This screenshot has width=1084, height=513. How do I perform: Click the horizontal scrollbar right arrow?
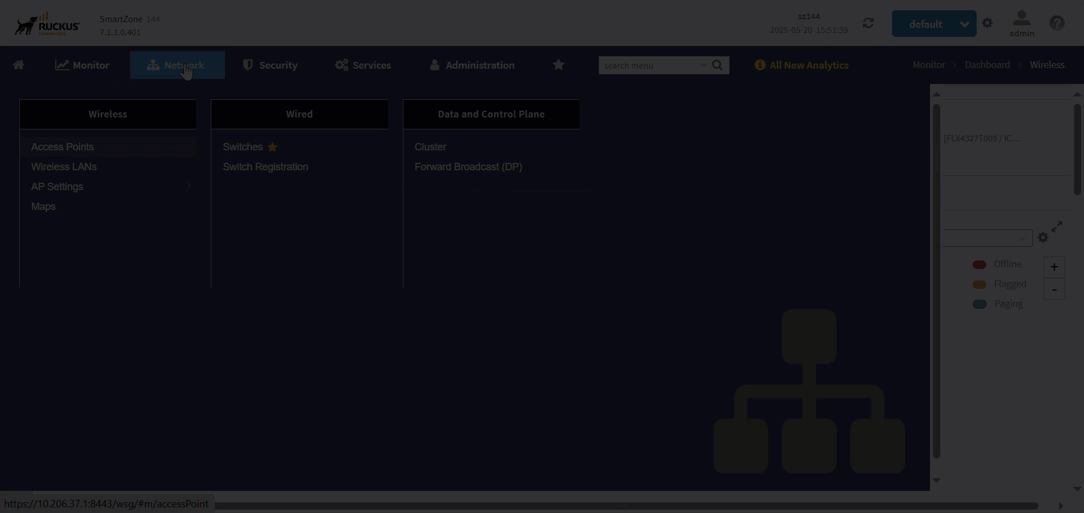click(x=1061, y=506)
